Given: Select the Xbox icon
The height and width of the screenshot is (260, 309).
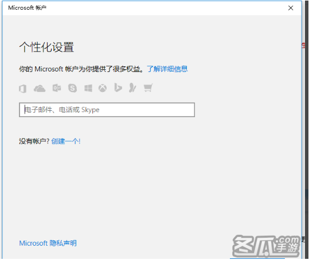Looking at the screenshot, I should 103,88.
